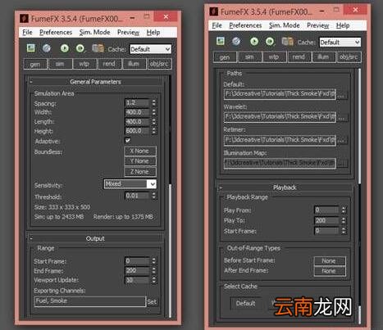This screenshot has height=330, width=383.
Task: Start simulation with green play icon in right window
Action: [x=254, y=42]
